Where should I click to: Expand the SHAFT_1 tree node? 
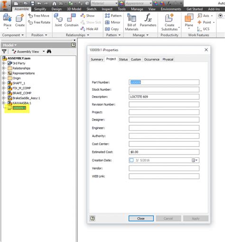pyautogui.click(x=3, y=83)
